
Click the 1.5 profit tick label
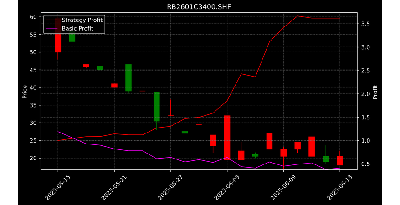[x=365, y=118]
